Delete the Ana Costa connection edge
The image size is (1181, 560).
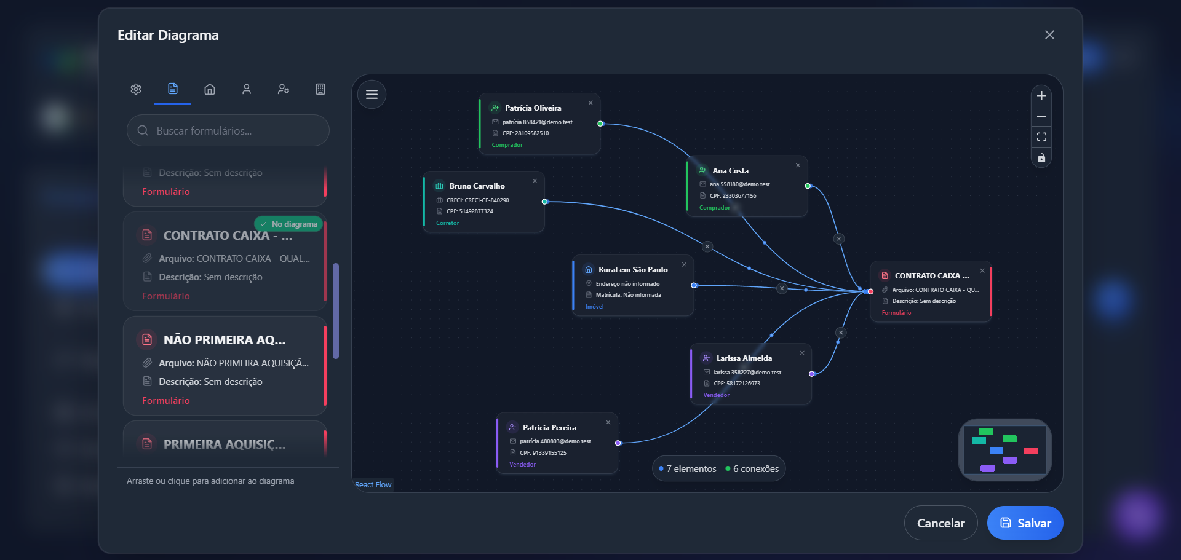click(839, 239)
